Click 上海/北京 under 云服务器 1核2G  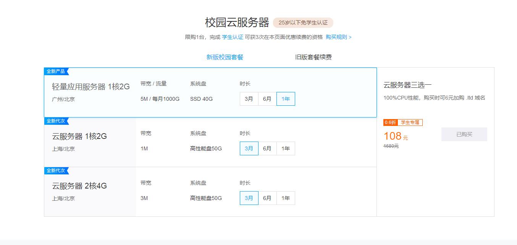pos(63,149)
